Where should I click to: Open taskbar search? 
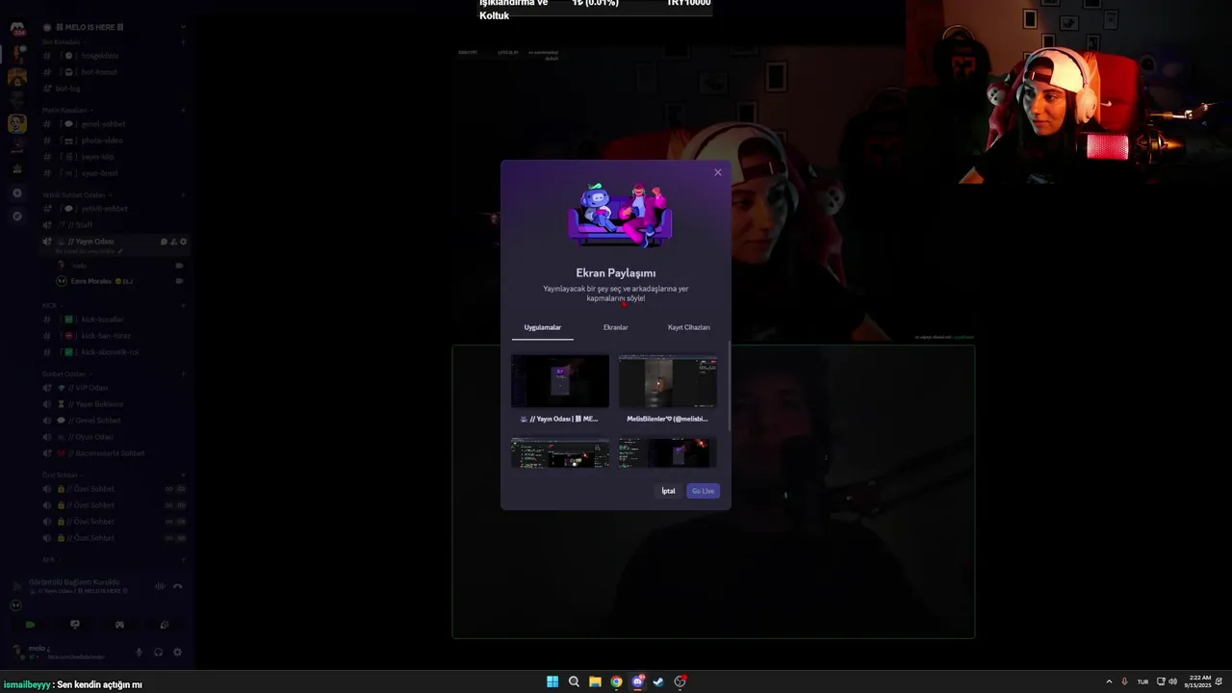(x=574, y=681)
